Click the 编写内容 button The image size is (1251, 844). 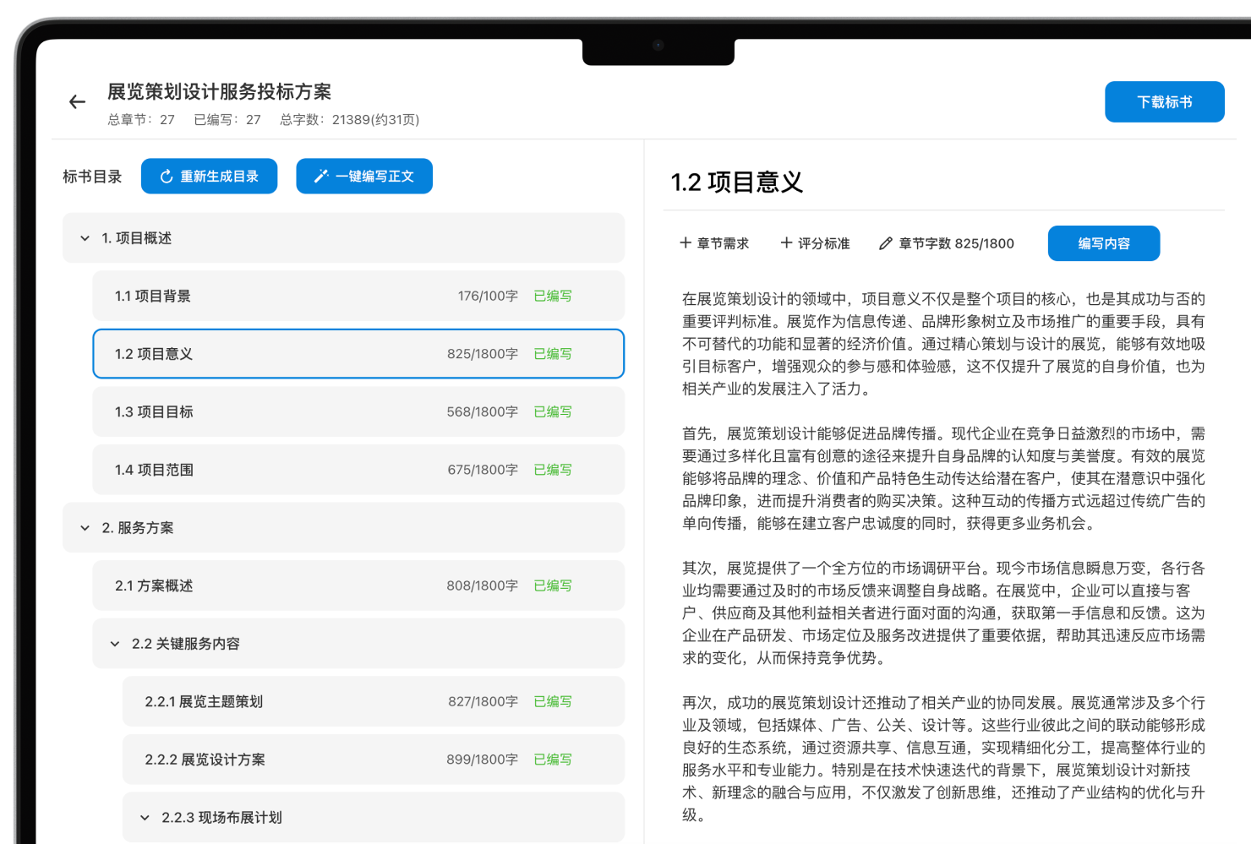coord(1103,243)
